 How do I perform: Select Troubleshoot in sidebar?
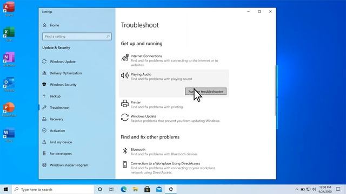click(59, 108)
